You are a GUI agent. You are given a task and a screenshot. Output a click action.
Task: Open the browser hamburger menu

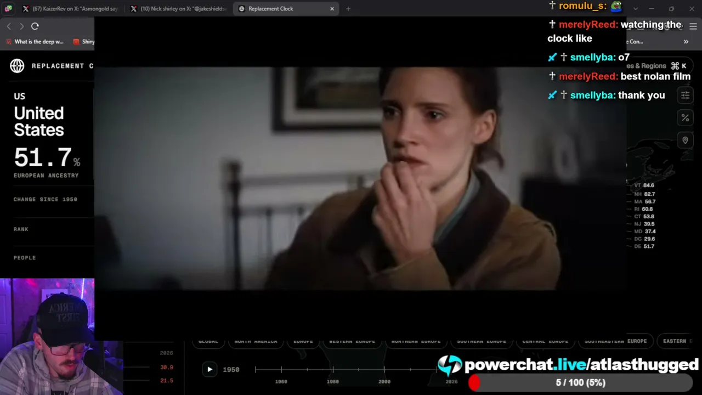(x=693, y=26)
